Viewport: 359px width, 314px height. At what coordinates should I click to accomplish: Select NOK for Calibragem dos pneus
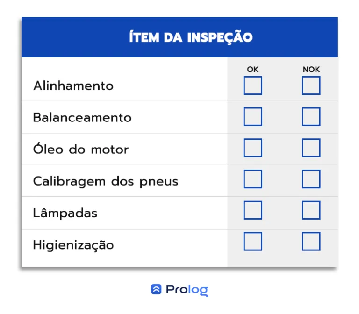(x=311, y=179)
